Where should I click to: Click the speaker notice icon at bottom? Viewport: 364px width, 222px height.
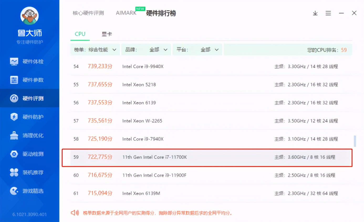click(x=75, y=213)
